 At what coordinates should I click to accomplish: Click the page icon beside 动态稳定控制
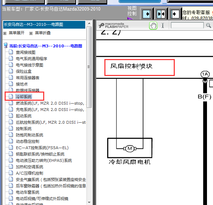pyautogui.click(x=11, y=141)
